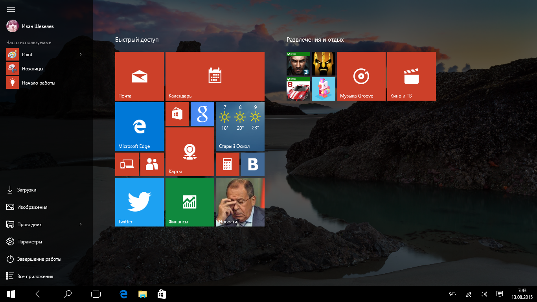Open Gears of War 3 game tile
Viewport: 537px width, 302px height.
pos(298,64)
